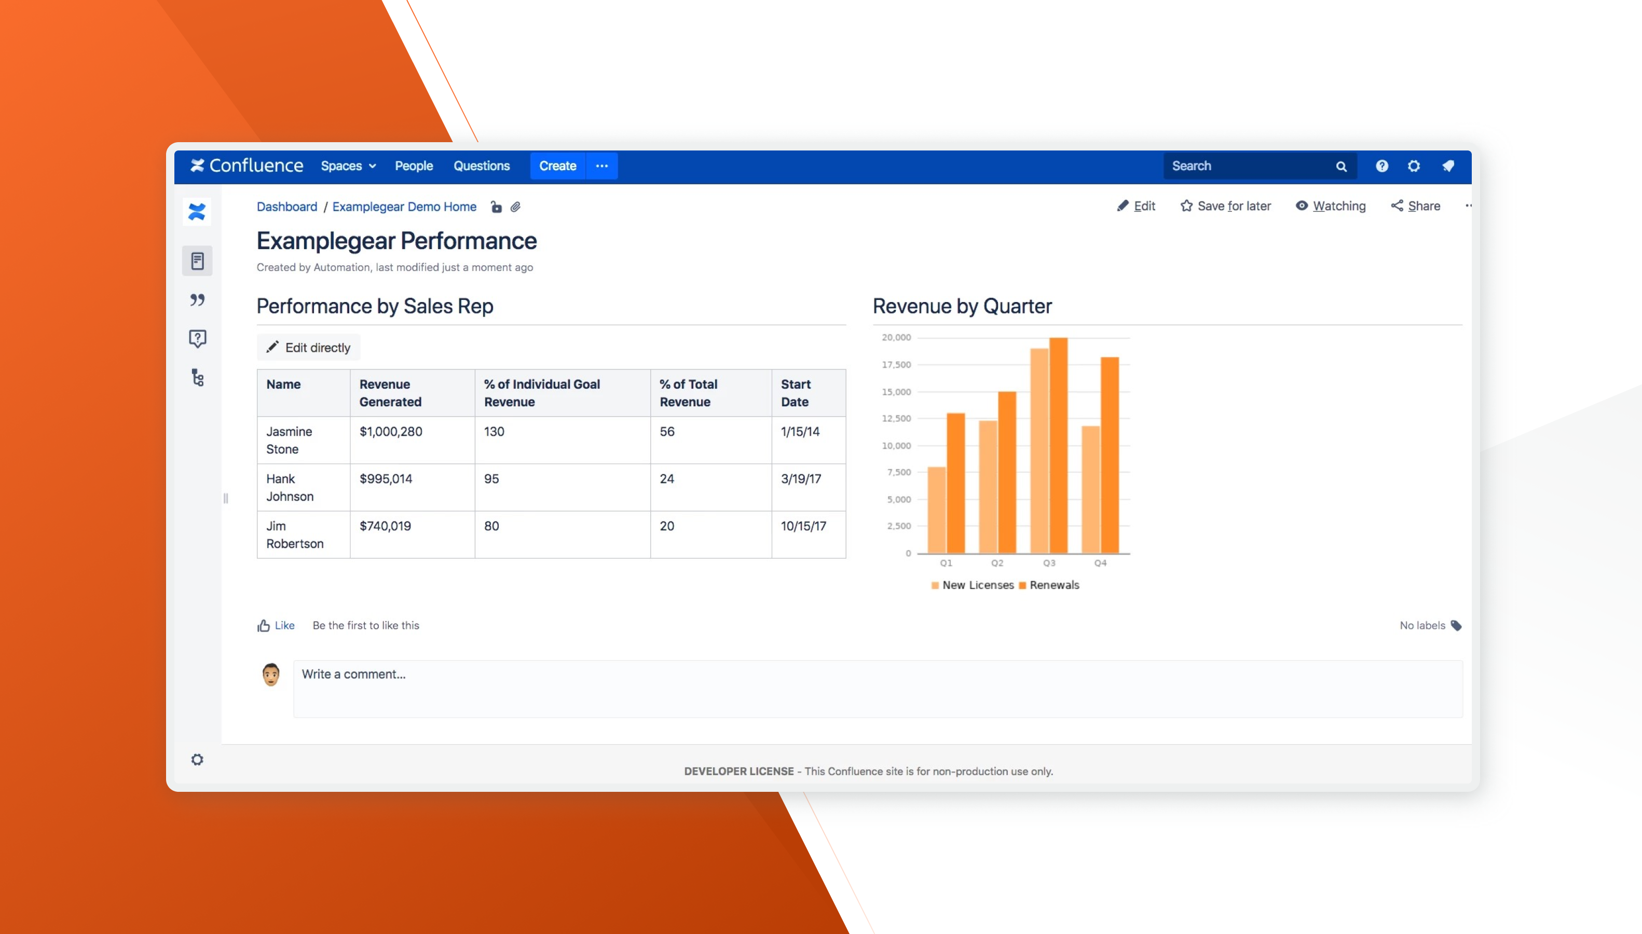
Task: Toggle Watching for this page
Action: (1330, 206)
